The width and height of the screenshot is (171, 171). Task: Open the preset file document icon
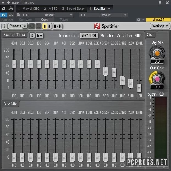click(18, 15)
